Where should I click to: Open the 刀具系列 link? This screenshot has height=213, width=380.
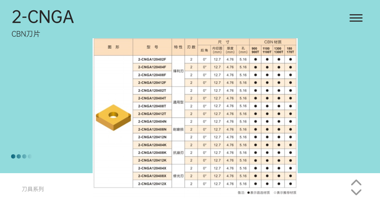point(33,189)
